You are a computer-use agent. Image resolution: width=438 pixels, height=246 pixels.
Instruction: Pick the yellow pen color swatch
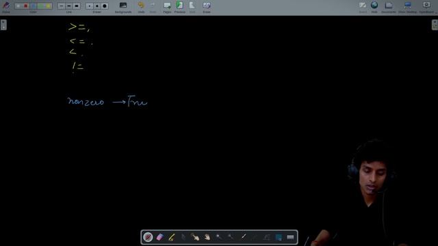49,6
